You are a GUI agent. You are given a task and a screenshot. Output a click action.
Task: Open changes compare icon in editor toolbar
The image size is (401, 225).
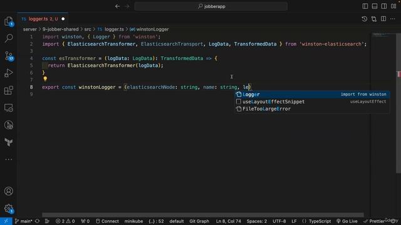pos(374,19)
